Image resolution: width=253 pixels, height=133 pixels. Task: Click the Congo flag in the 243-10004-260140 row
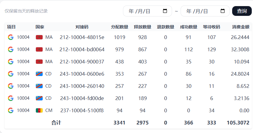tap(39, 86)
